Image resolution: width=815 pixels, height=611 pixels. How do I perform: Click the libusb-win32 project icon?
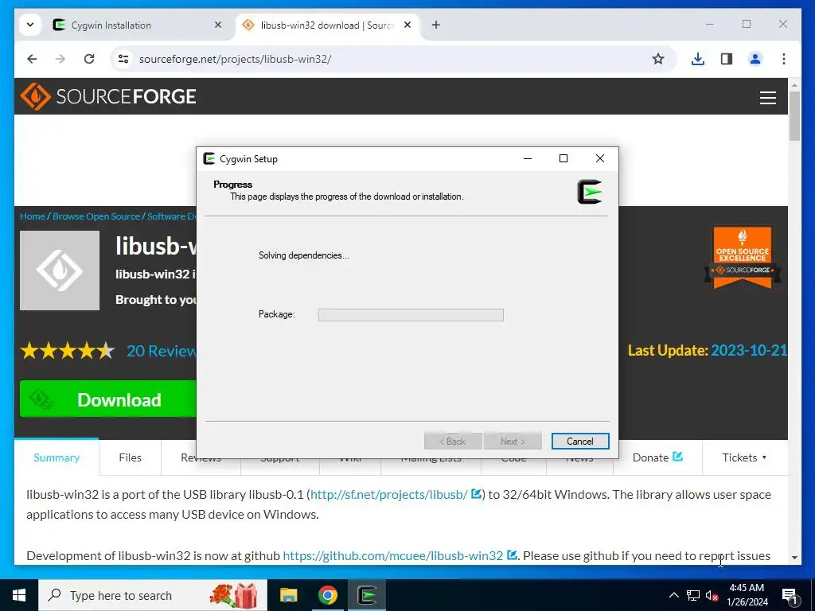[60, 270]
